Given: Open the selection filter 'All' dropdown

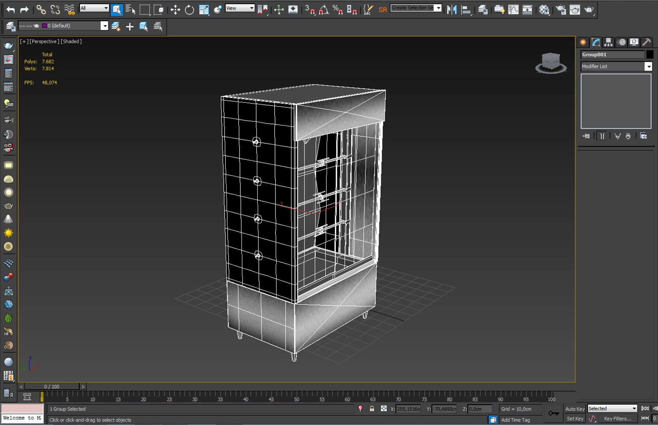Looking at the screenshot, I should tap(94, 8).
